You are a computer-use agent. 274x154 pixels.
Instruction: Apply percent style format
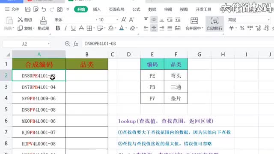(x=242, y=28)
